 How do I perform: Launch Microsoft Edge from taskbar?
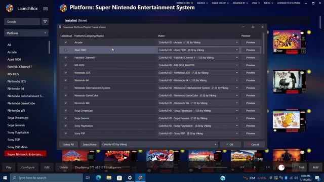(99, 177)
